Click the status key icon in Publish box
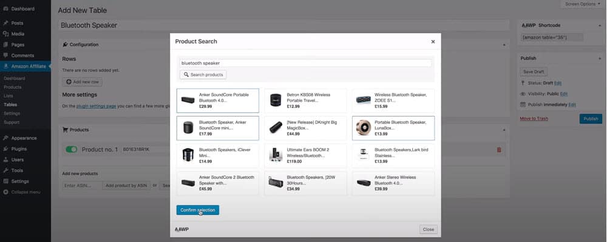This screenshot has width=607, height=242. [523, 83]
